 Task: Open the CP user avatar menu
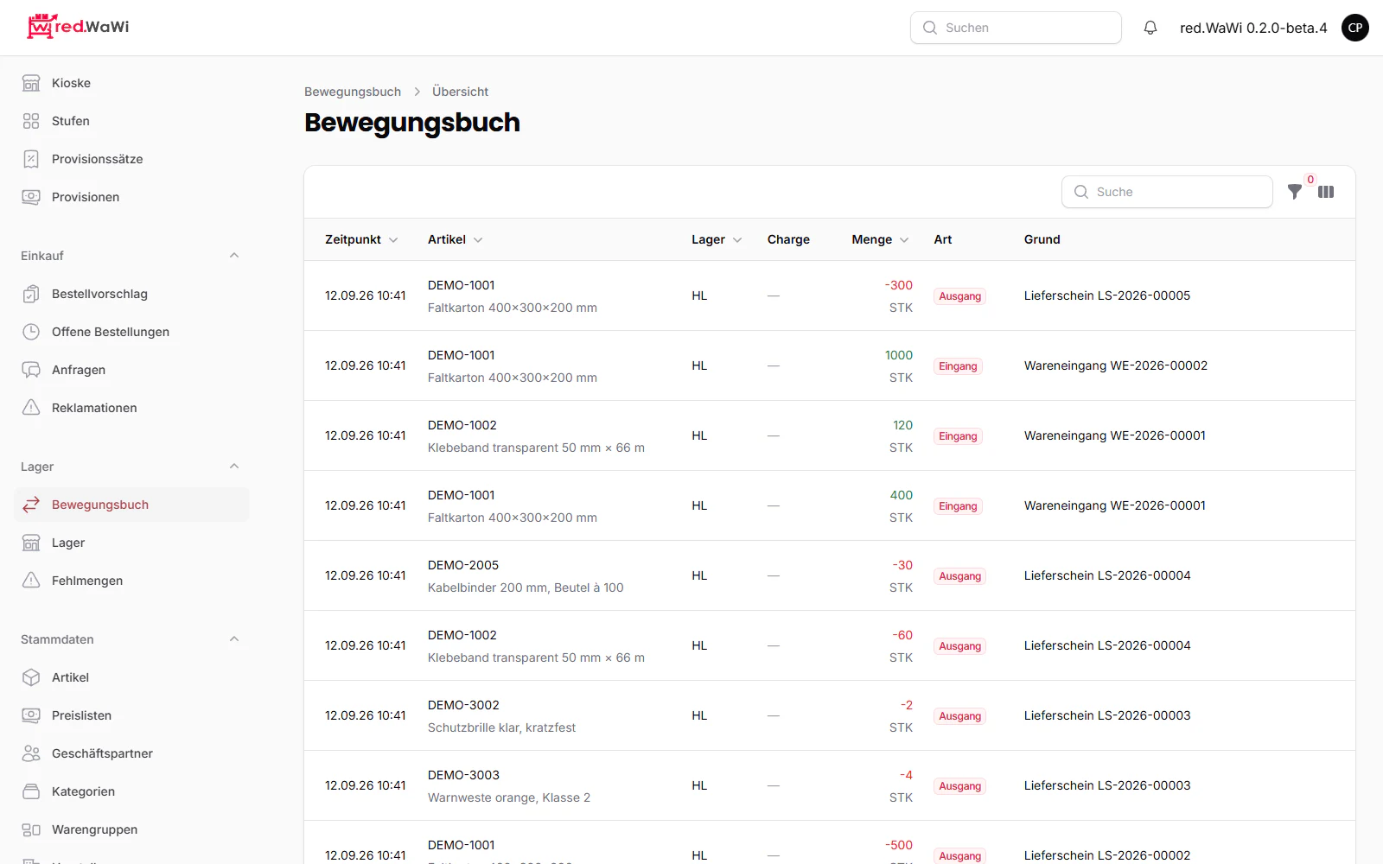[x=1355, y=28]
